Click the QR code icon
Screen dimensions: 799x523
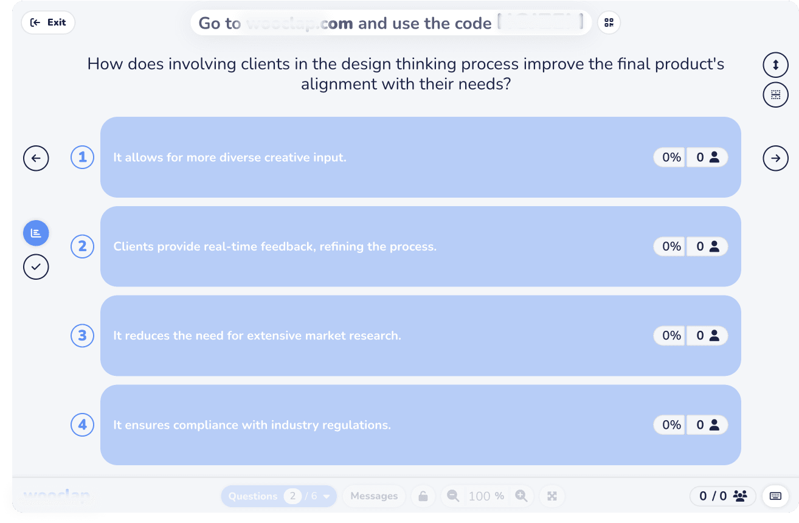coord(609,23)
